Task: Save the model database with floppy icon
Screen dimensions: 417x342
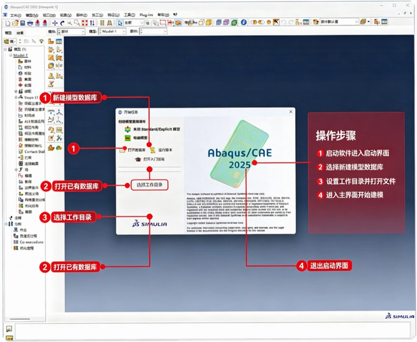Action: click(22, 23)
